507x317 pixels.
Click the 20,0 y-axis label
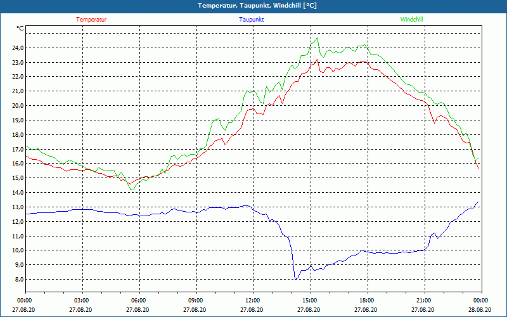point(18,106)
